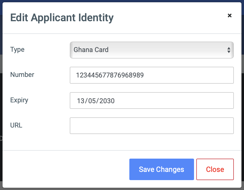Focus the Number input field
Viewport: 244px width, 190px height.
point(152,75)
